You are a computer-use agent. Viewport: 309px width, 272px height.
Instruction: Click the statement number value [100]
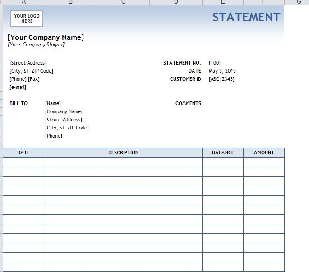[x=215, y=63]
